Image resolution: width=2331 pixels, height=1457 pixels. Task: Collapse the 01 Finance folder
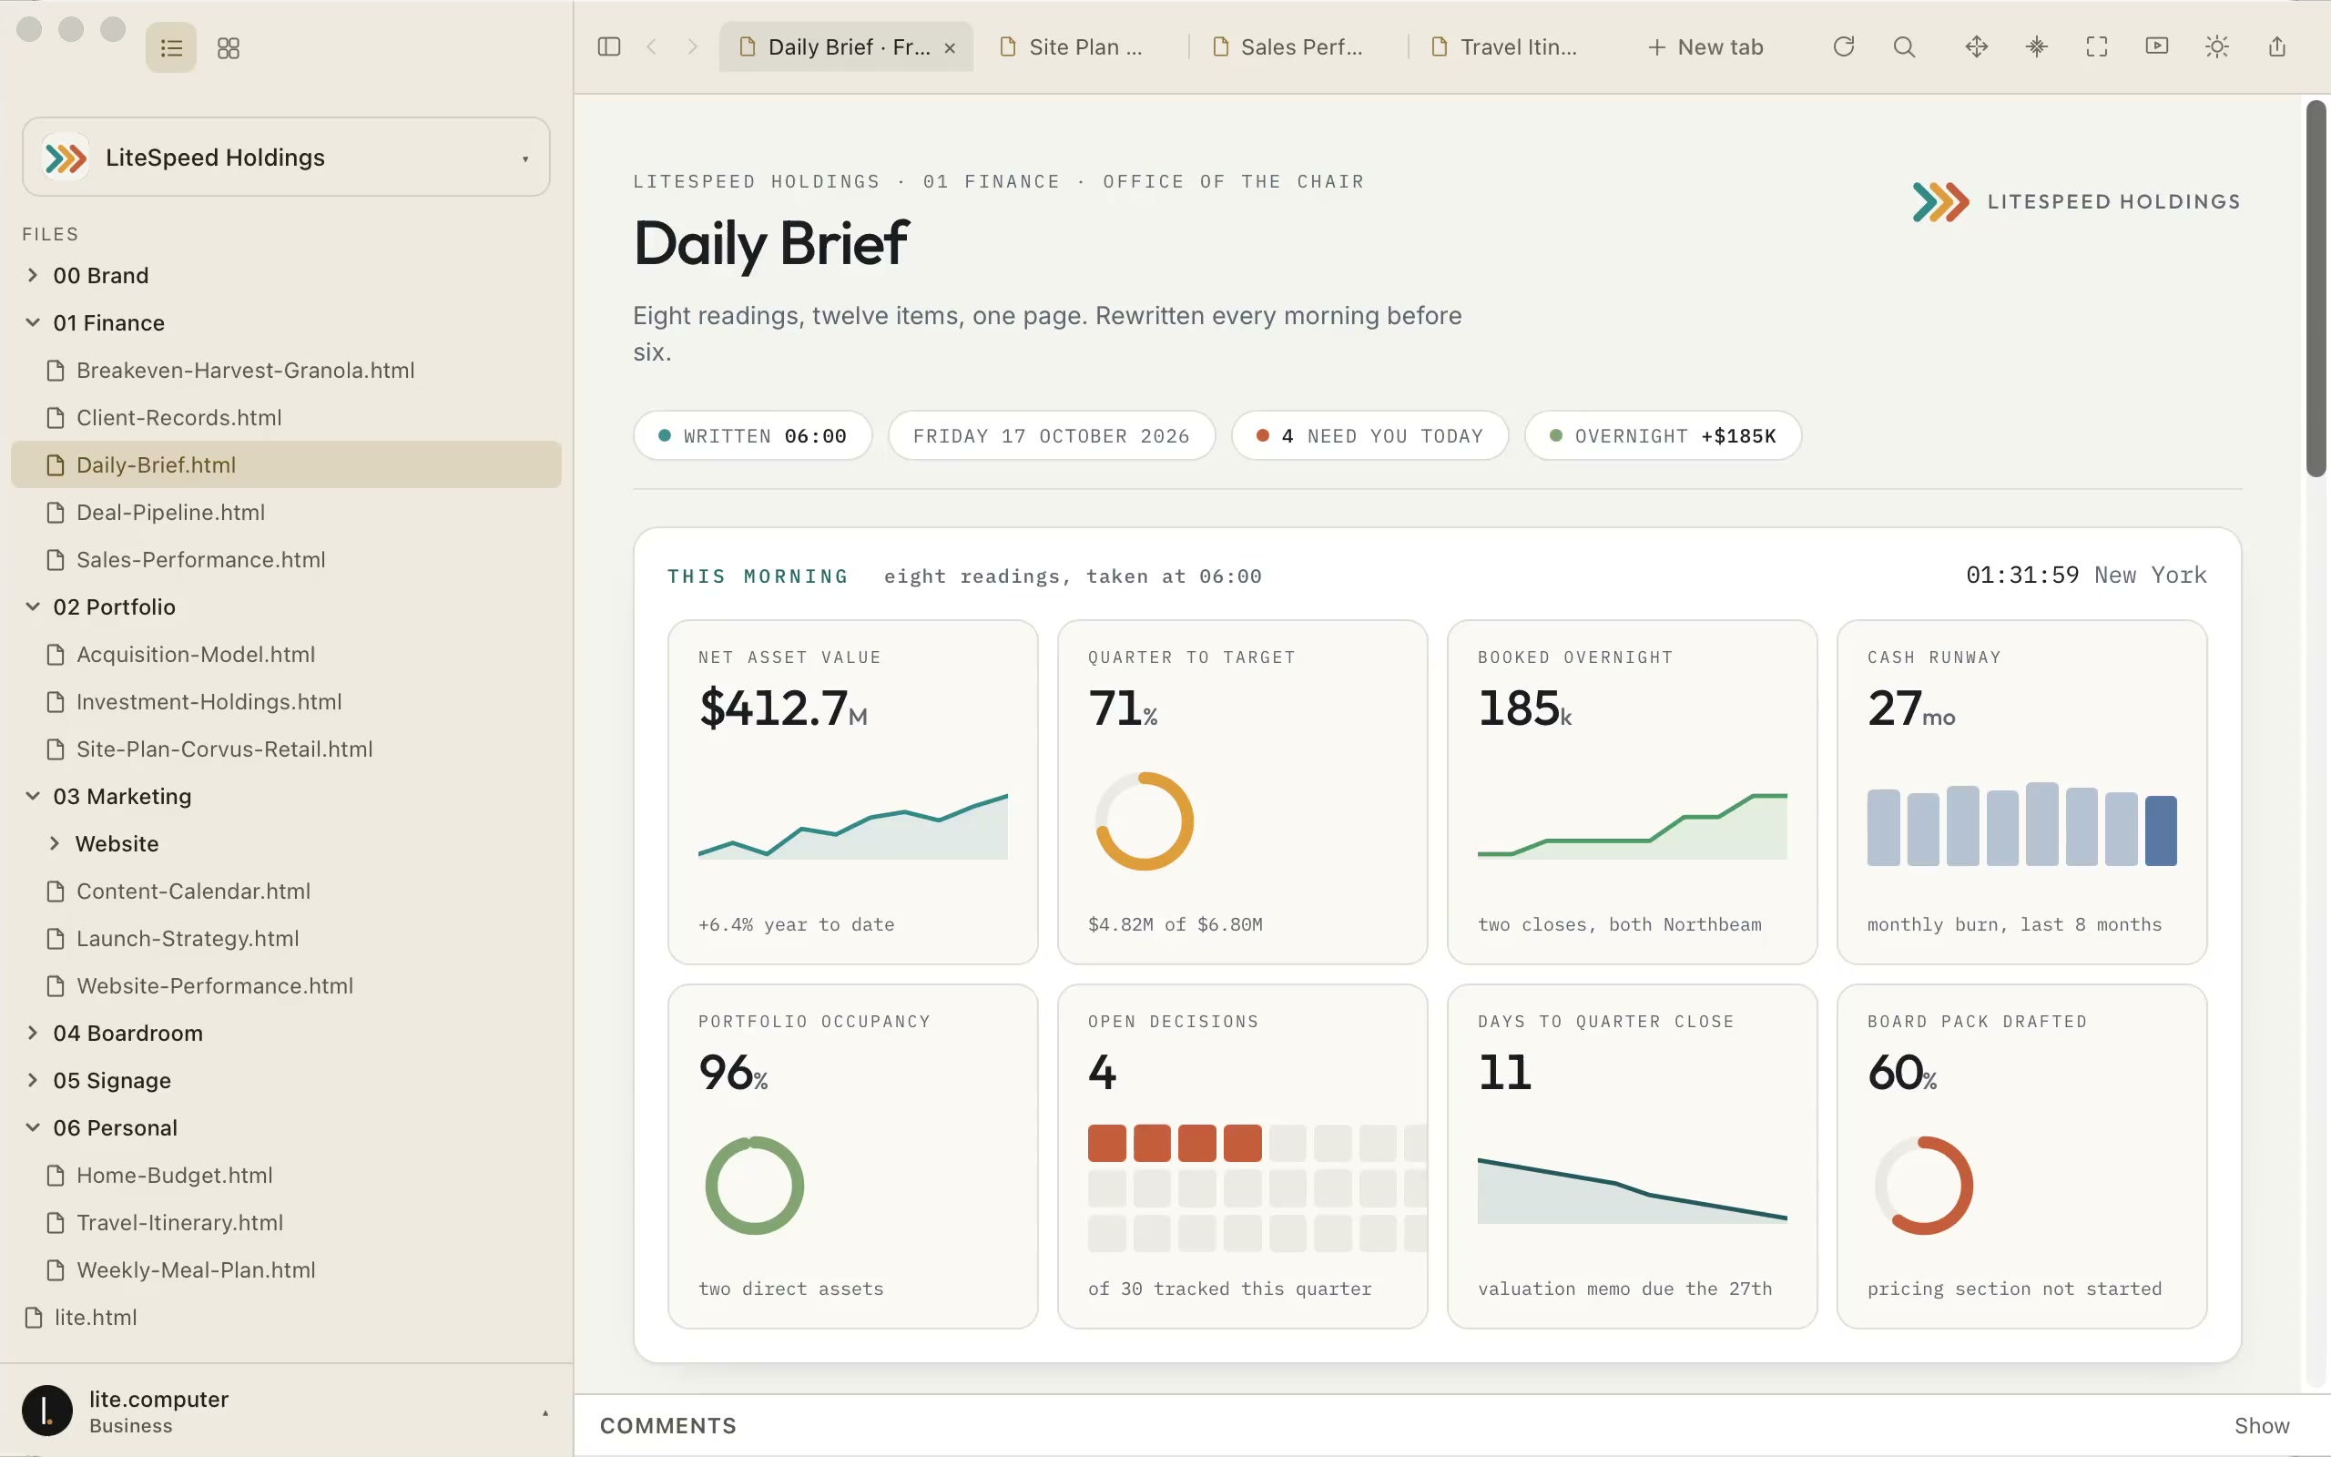[33, 322]
